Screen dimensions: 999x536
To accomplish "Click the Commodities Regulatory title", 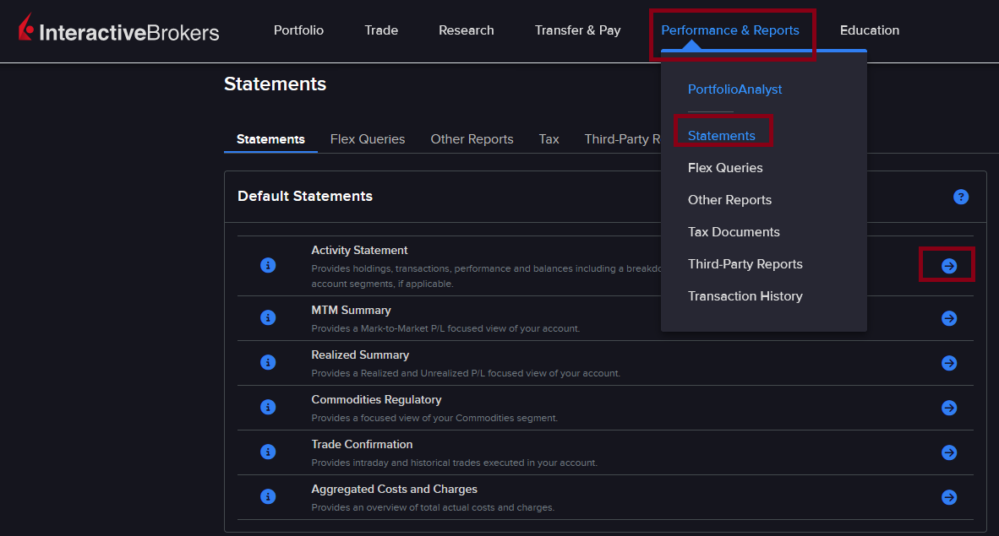I will [377, 400].
